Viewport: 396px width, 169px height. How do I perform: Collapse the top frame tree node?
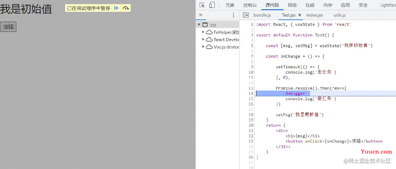point(199,25)
